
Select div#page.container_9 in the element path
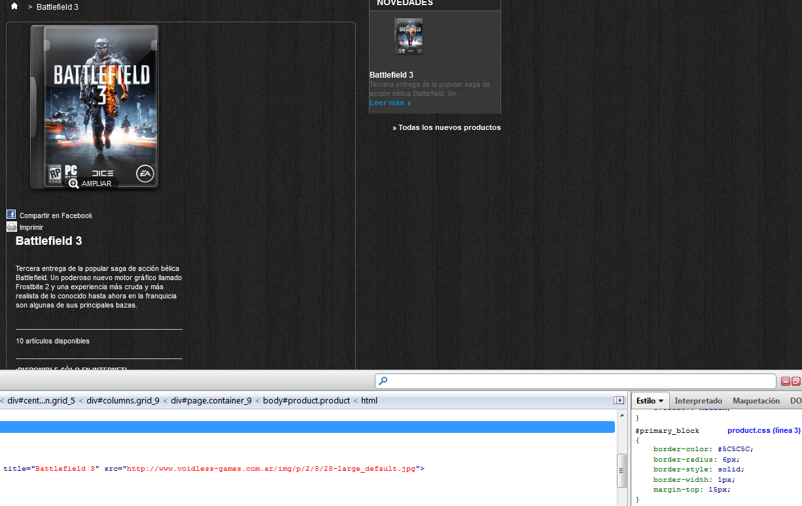click(211, 401)
